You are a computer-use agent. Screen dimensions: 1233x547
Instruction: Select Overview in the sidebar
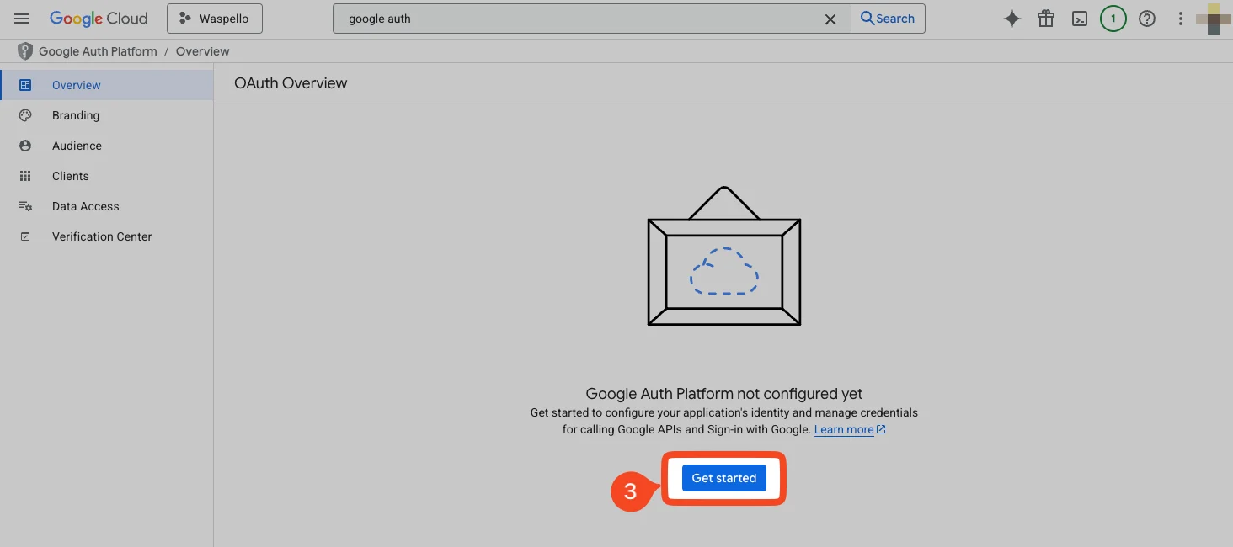click(x=107, y=85)
